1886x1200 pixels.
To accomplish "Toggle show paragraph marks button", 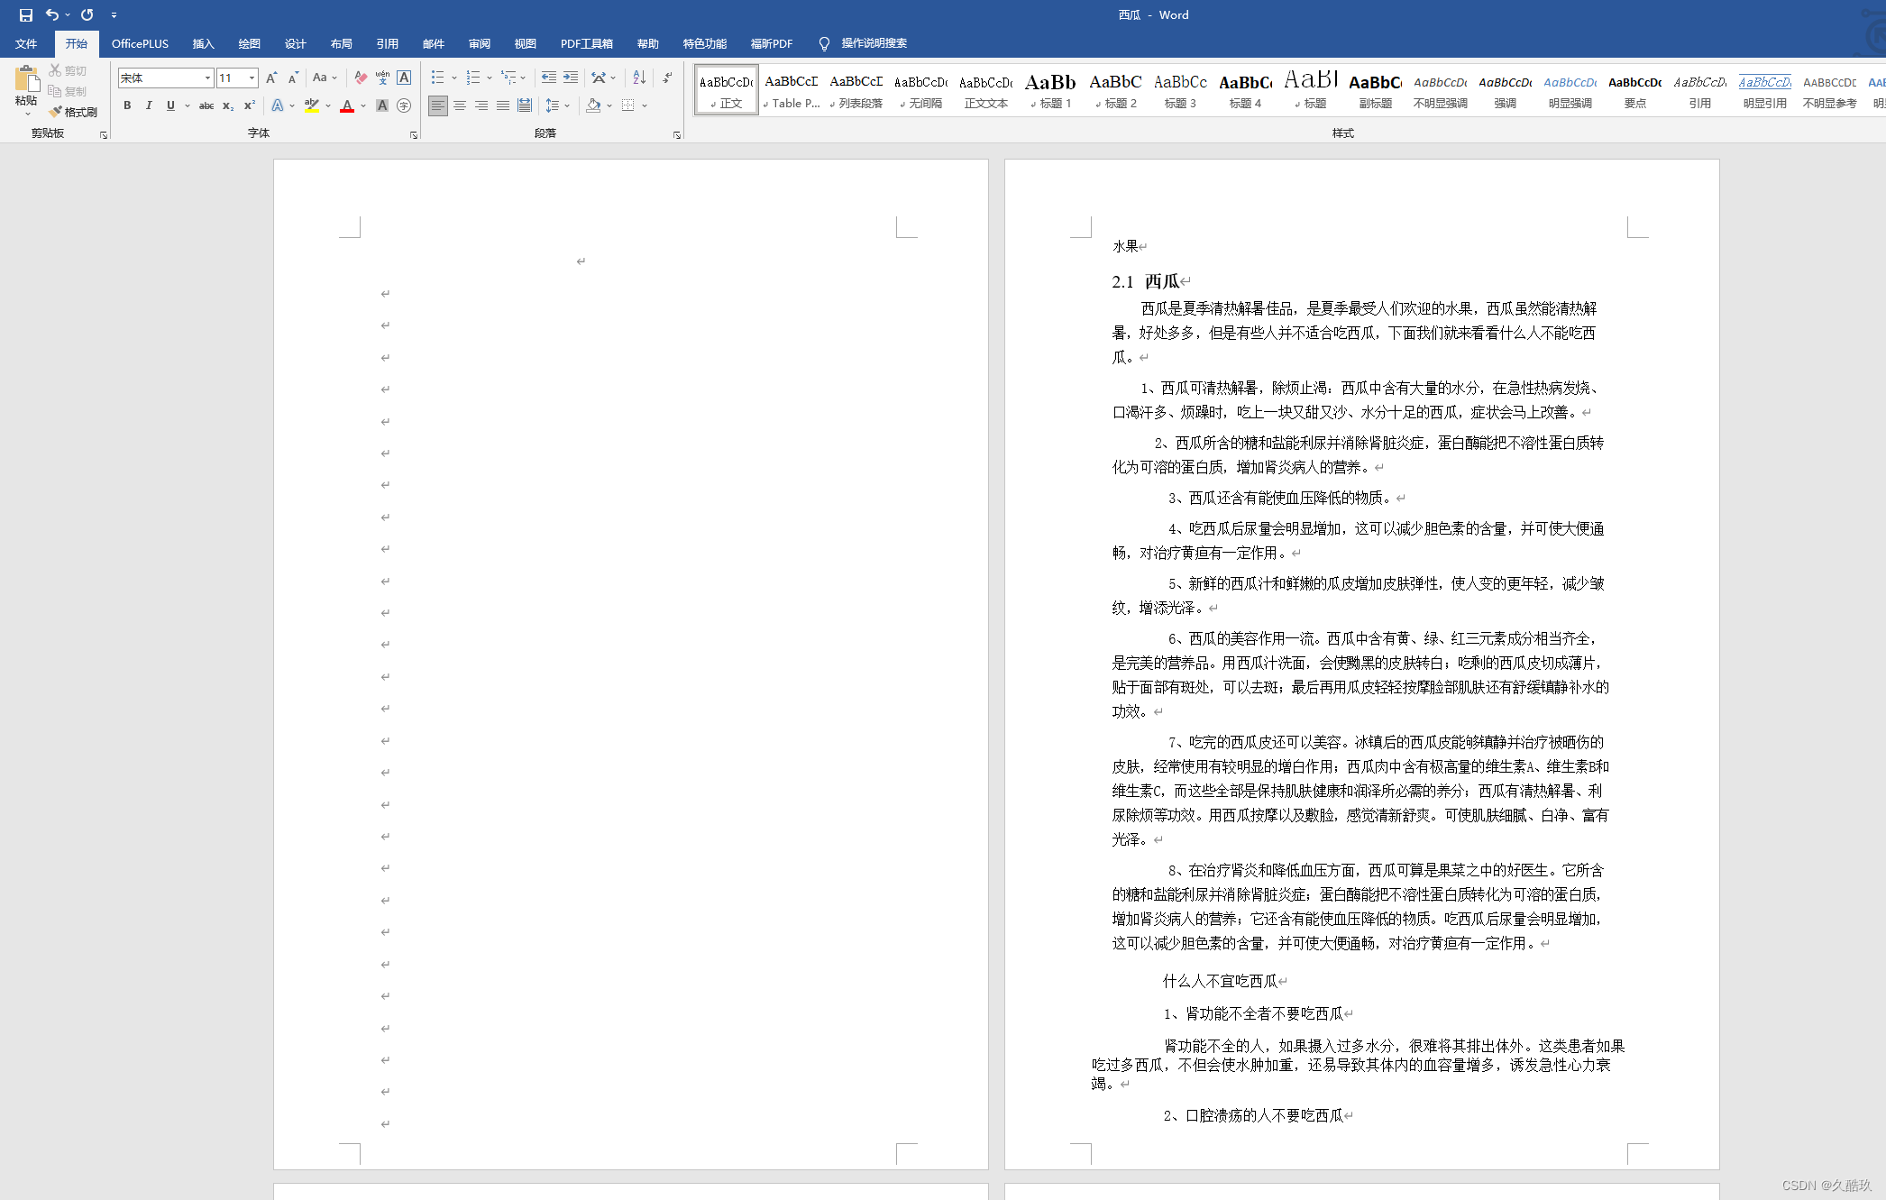I will tap(667, 78).
